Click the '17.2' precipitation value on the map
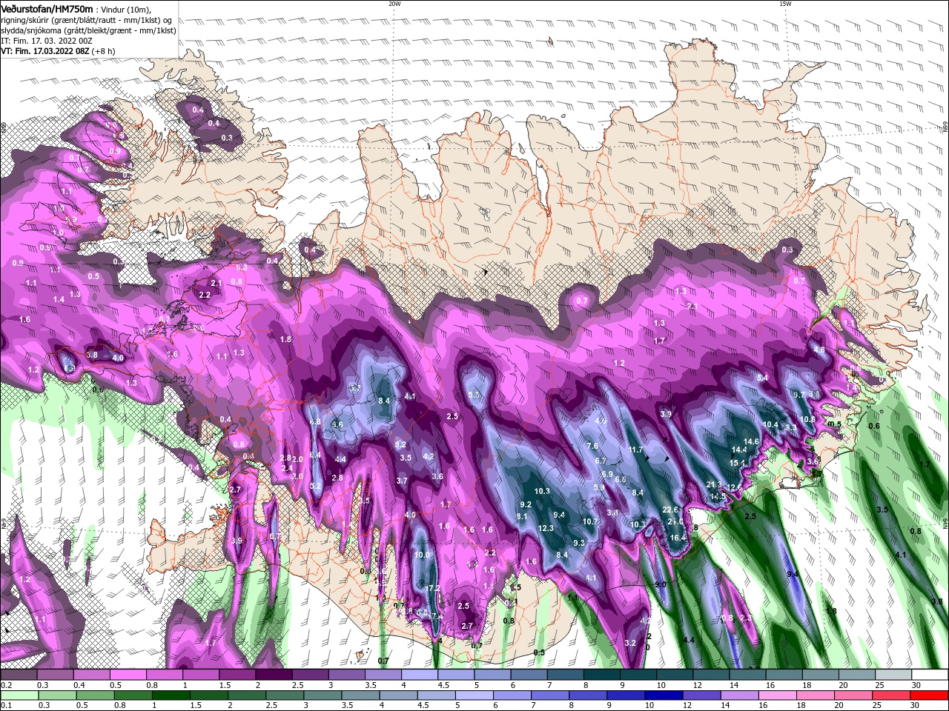Viewport: 949px width, 711px height. tap(433, 588)
